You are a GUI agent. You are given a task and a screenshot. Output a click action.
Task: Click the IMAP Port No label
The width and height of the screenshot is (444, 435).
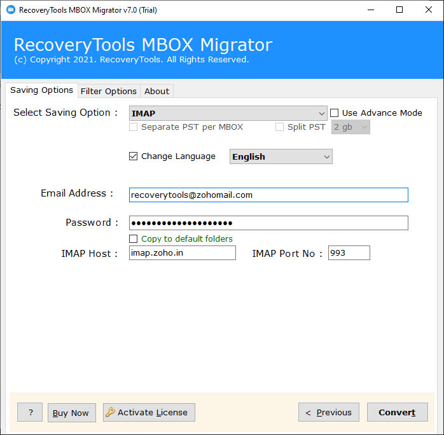coord(287,254)
